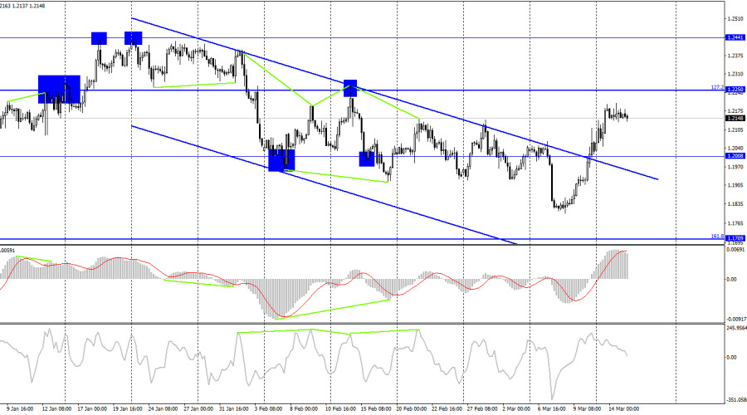The width and height of the screenshot is (747, 415).
Task: Click the 1.2375 price axis value
Action: 735,56
